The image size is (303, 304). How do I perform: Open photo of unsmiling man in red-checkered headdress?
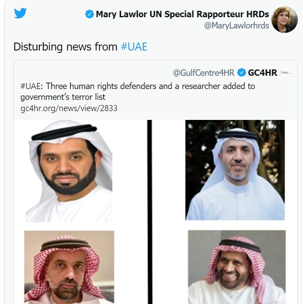point(69,266)
